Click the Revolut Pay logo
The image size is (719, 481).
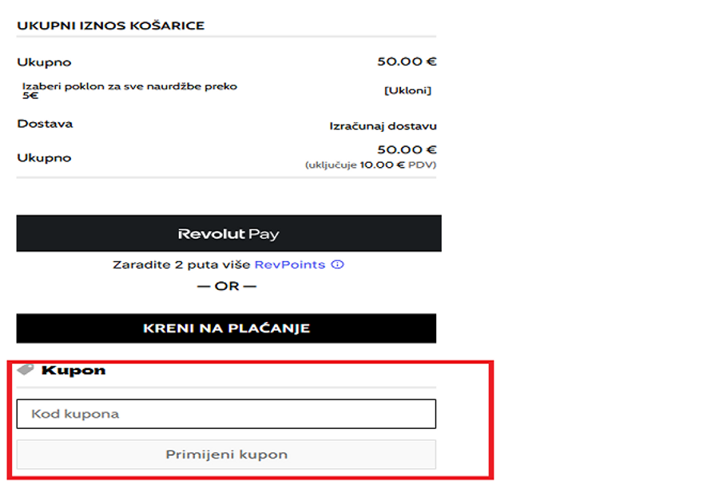point(227,233)
